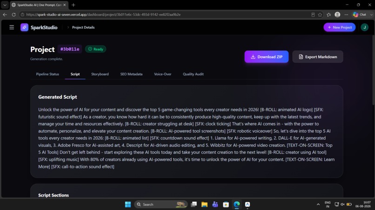375x210 pixels.
Task: Click the site info lock icon
Action: (22, 14)
